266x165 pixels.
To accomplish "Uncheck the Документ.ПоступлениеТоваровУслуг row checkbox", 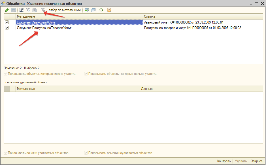I will point(7,27).
